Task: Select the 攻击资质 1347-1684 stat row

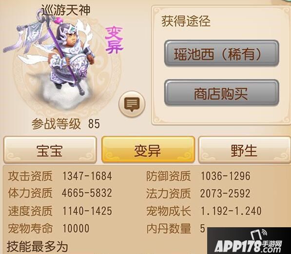Action: (60, 176)
